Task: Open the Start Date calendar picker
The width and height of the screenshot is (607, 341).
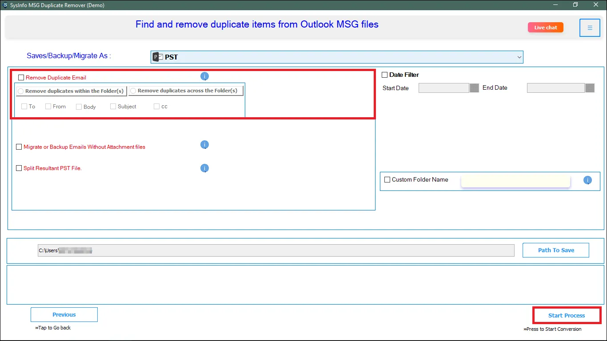Action: (474, 88)
